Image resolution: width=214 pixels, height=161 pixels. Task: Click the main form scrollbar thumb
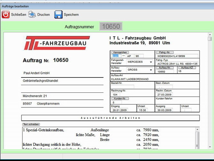tap(210, 39)
